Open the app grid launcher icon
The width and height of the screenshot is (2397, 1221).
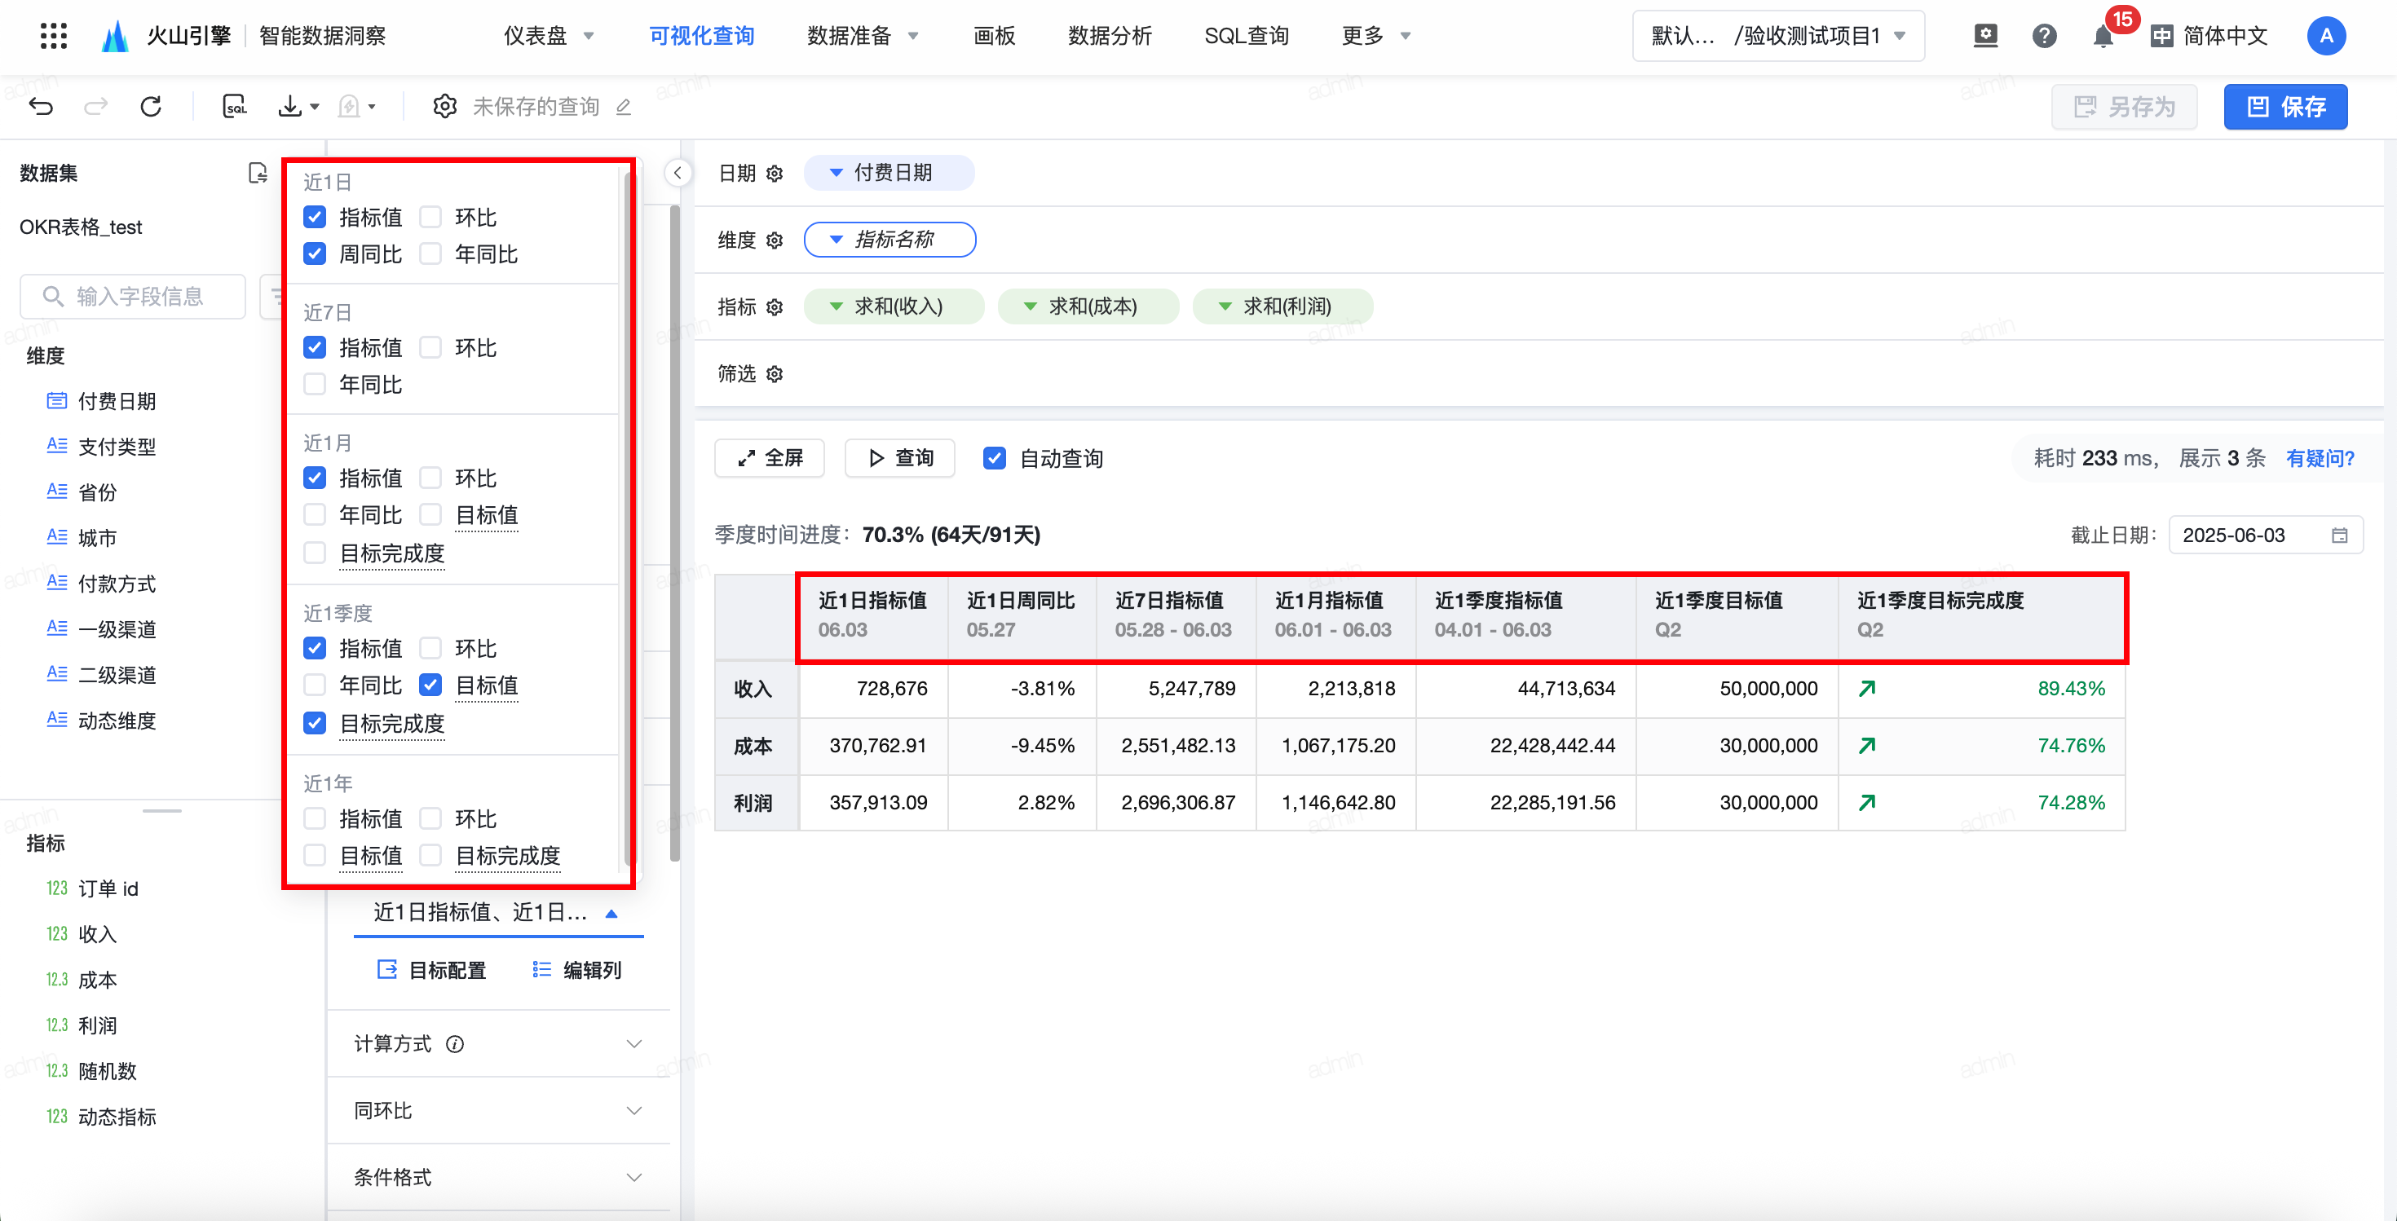[x=54, y=36]
